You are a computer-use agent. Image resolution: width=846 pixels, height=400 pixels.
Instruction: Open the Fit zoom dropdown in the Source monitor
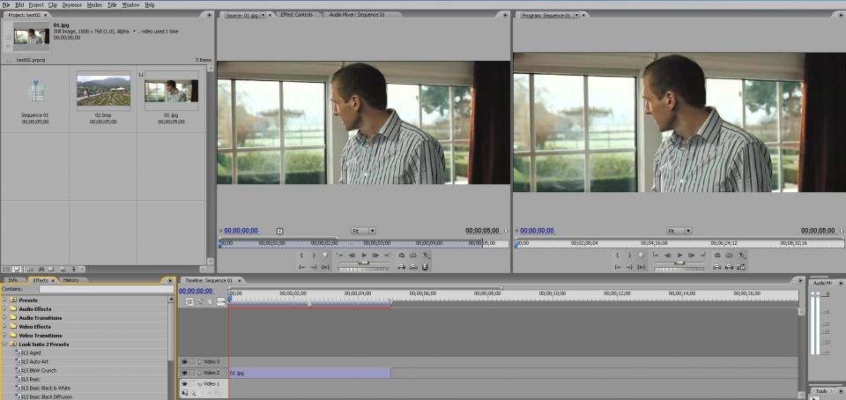pyautogui.click(x=364, y=231)
